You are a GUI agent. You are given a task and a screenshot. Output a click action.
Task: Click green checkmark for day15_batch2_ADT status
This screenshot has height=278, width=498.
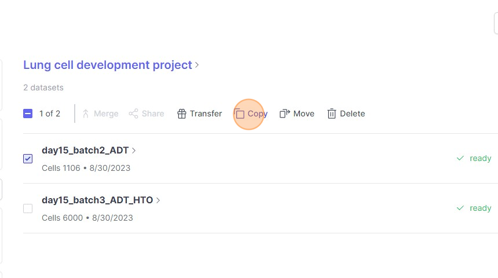click(x=460, y=158)
